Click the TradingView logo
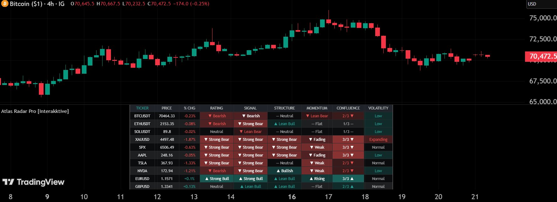The height and width of the screenshot is (202, 557). [x=33, y=182]
